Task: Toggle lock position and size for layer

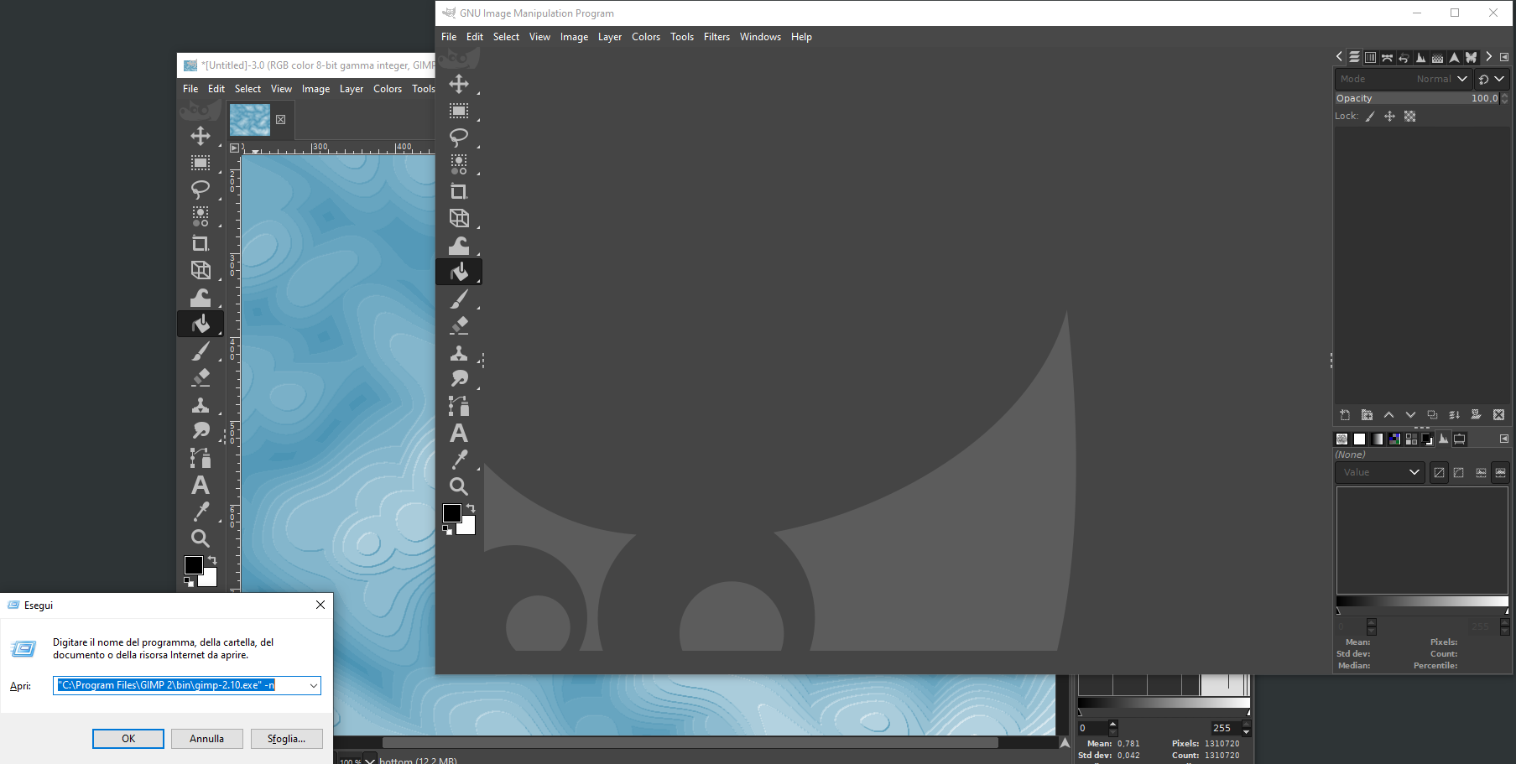Action: (x=1389, y=117)
